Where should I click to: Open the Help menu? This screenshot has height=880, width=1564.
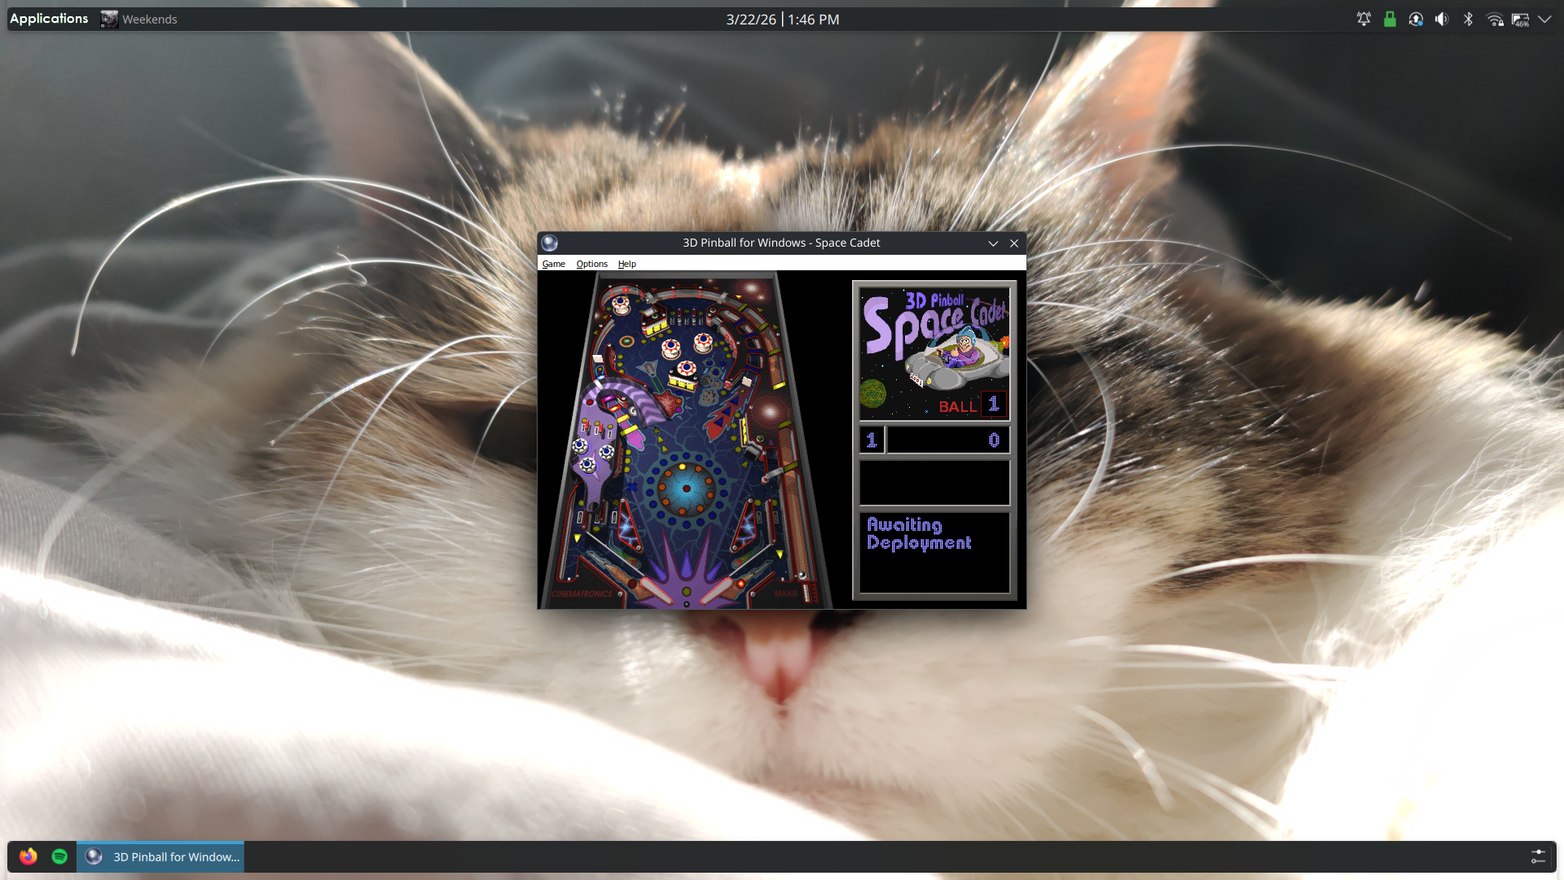tap(626, 264)
